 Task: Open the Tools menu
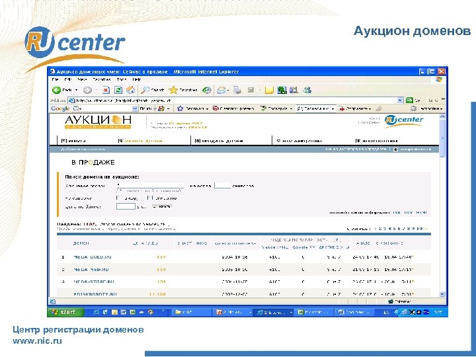point(122,79)
